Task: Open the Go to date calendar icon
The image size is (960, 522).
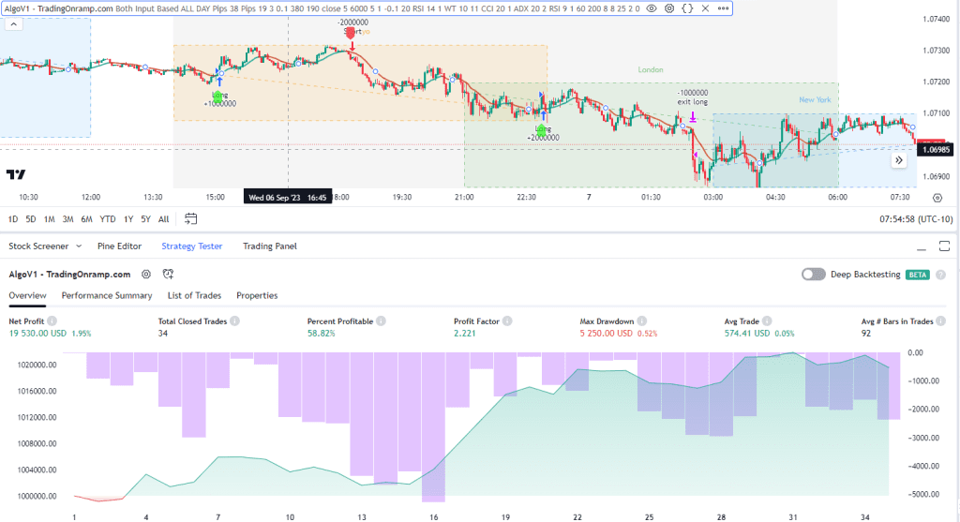Action: [x=191, y=219]
